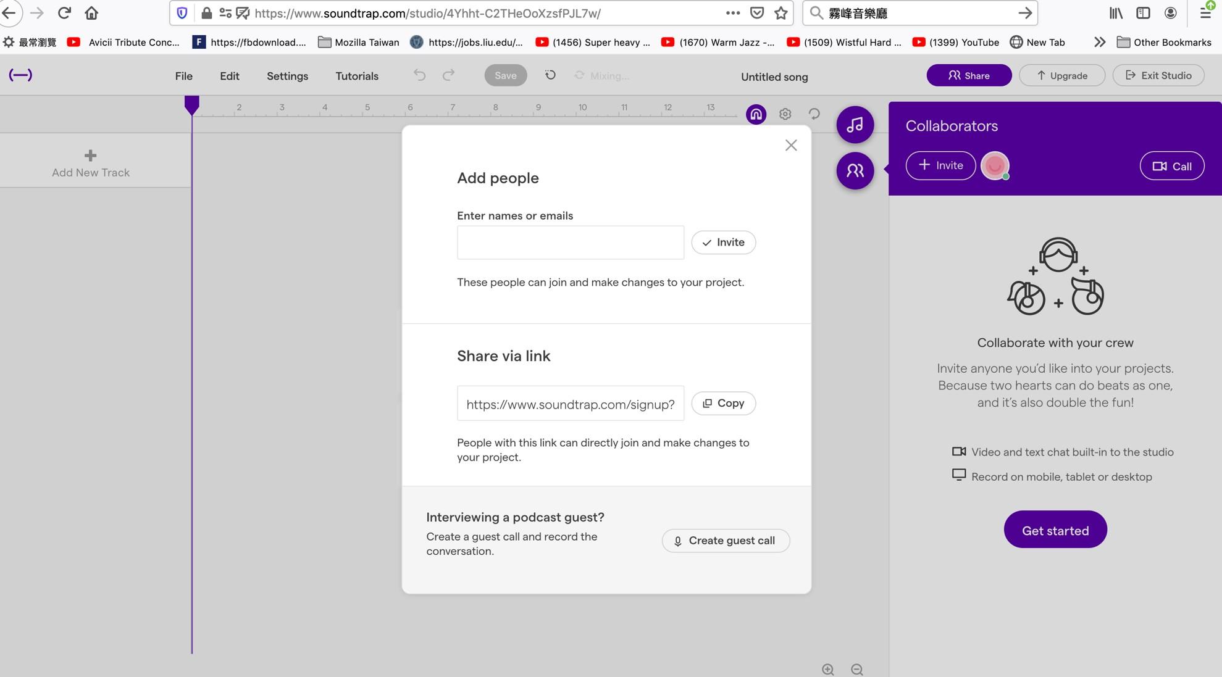This screenshot has width=1222, height=677.
Task: Click the collaborators people icon button
Action: 855,170
